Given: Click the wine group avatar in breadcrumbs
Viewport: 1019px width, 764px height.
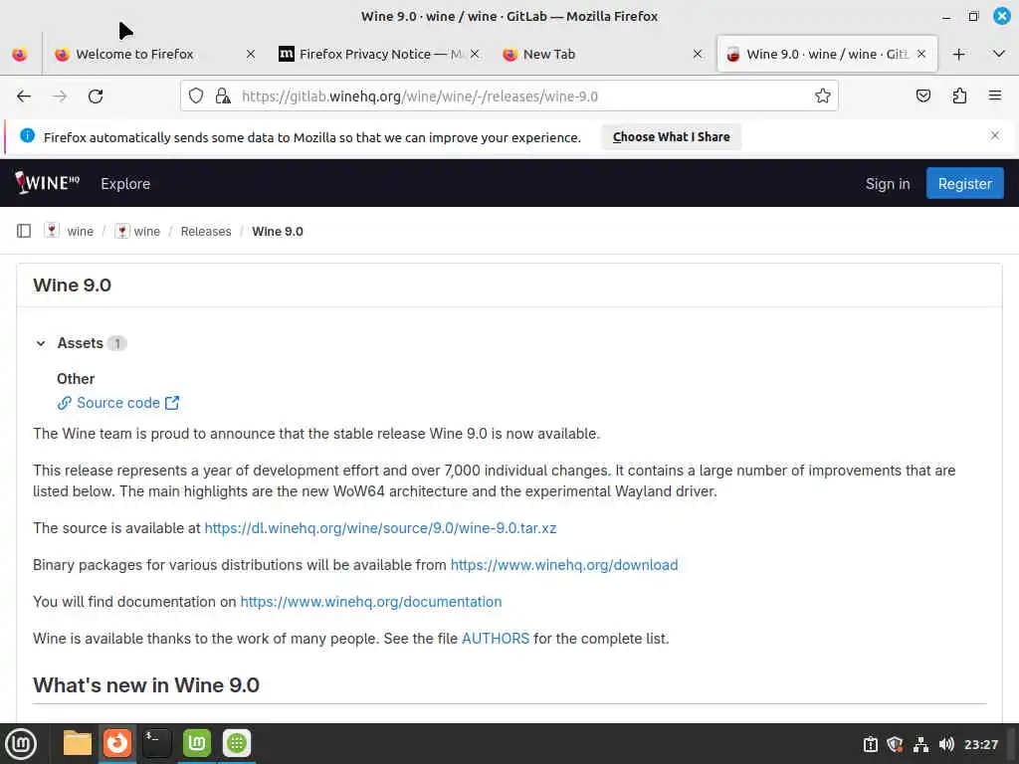Looking at the screenshot, I should pos(52,231).
